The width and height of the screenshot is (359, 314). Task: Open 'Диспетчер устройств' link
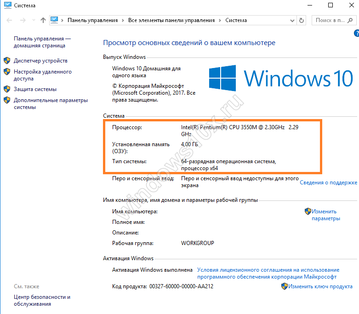coord(40,61)
